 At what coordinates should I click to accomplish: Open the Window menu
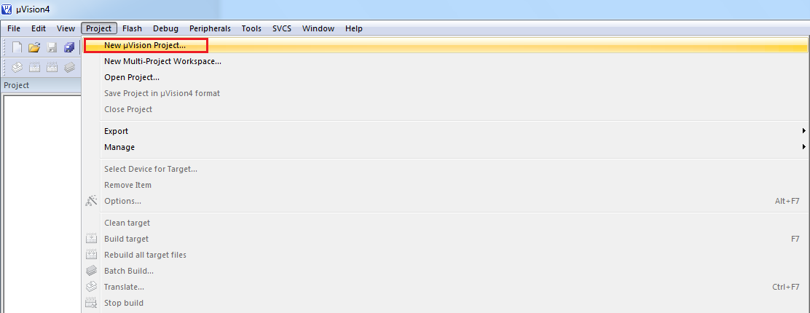pos(318,28)
